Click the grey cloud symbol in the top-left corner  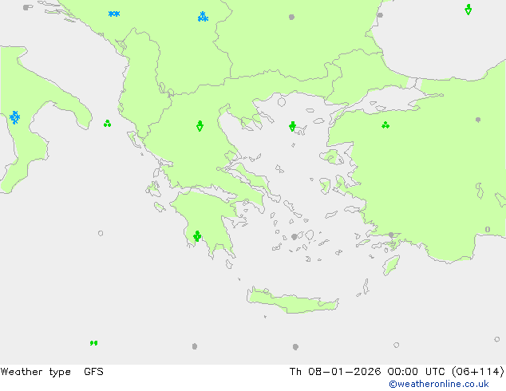point(27,7)
